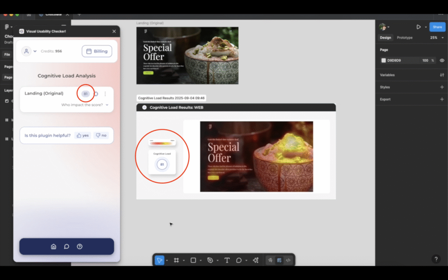
Task: Open the AI Actions sparkle tool
Action: pos(255,260)
